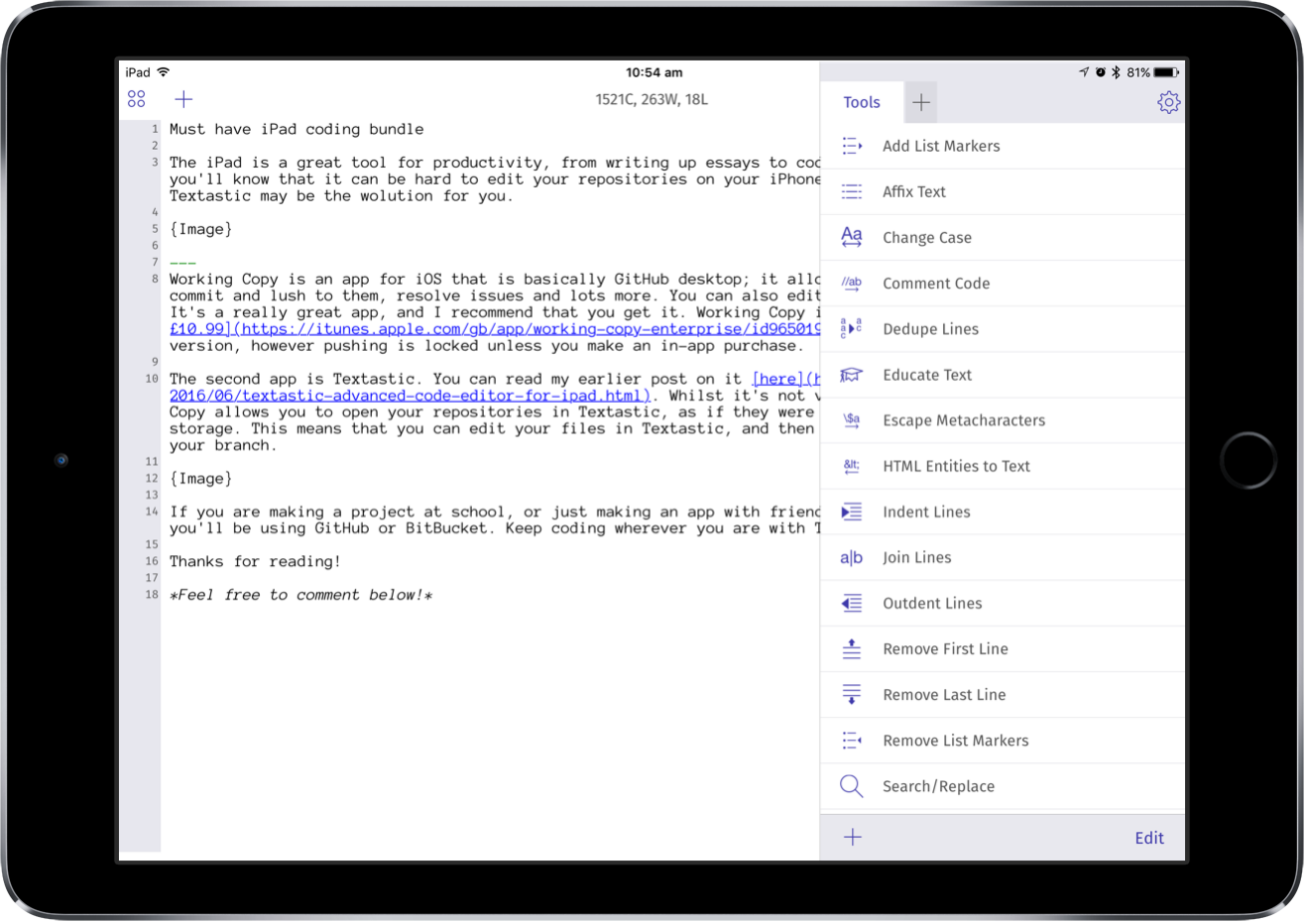Click the Outdent Lines icon
Image resolution: width=1306 pixels, height=923 pixels.
click(x=852, y=603)
